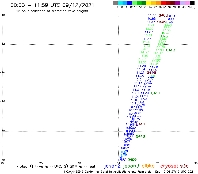Click the red 'cryosat' satellite label
Screen dimensions: 198x174
pos(169,166)
